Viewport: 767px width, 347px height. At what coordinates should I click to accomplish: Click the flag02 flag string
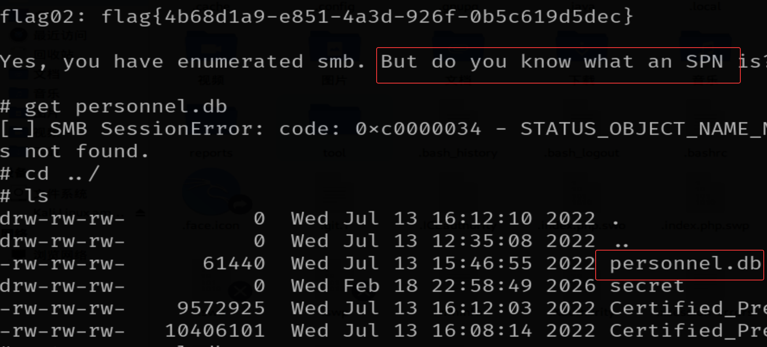click(366, 17)
